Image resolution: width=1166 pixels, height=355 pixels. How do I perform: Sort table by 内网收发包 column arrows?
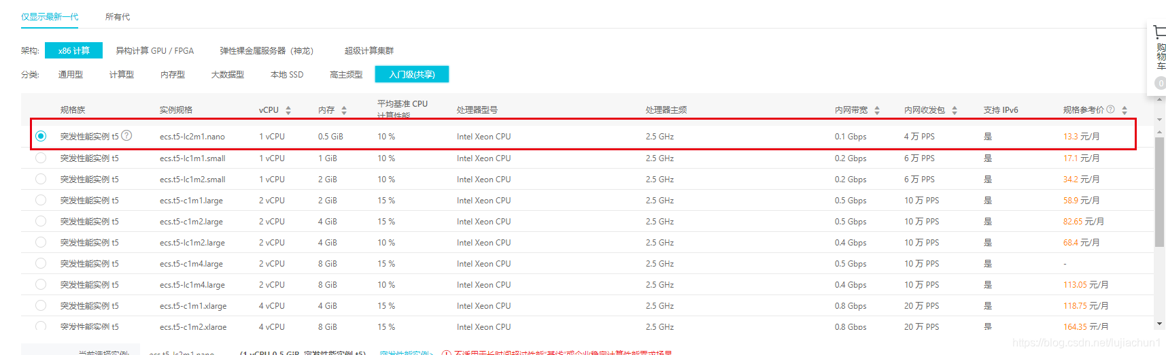955,110
